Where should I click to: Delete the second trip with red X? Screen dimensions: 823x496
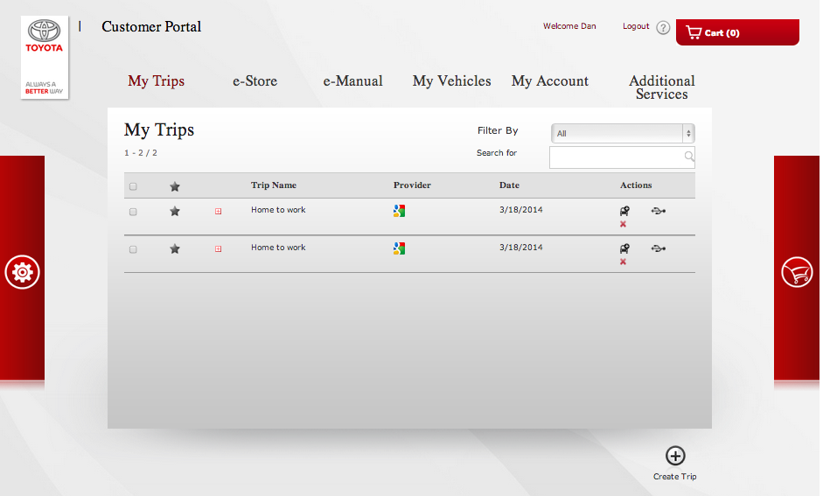click(x=623, y=262)
